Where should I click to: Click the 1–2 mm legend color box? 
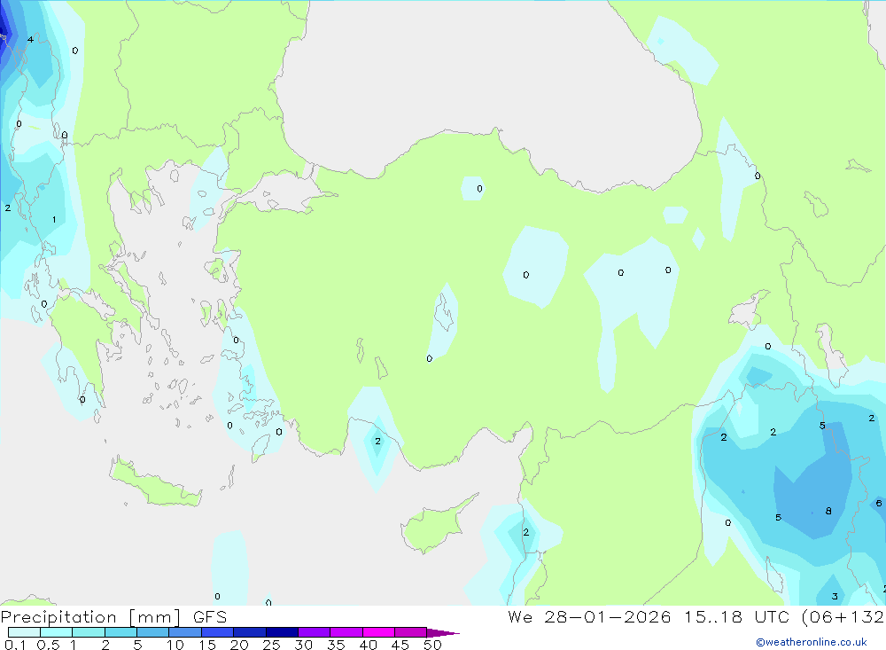point(89,632)
